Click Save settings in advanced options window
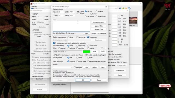175x98 pixels. point(120,71)
